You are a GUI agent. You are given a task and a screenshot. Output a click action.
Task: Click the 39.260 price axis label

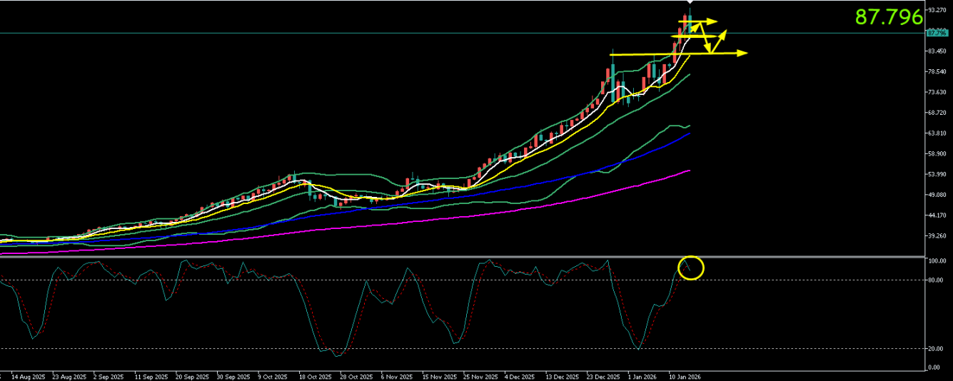click(936, 235)
